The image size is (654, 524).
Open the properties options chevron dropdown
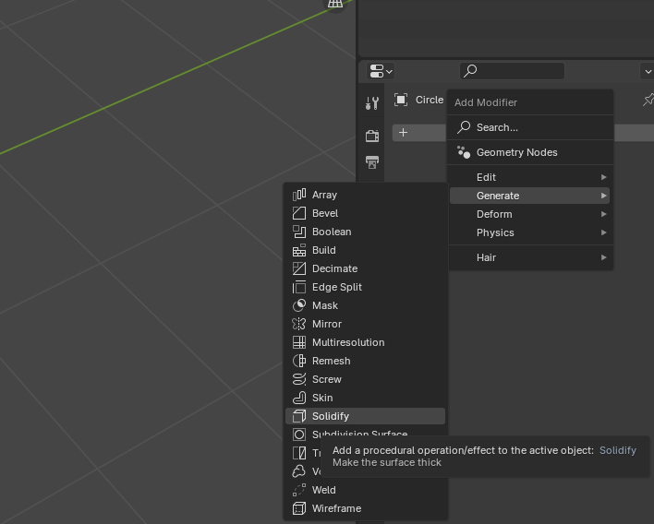(x=647, y=71)
